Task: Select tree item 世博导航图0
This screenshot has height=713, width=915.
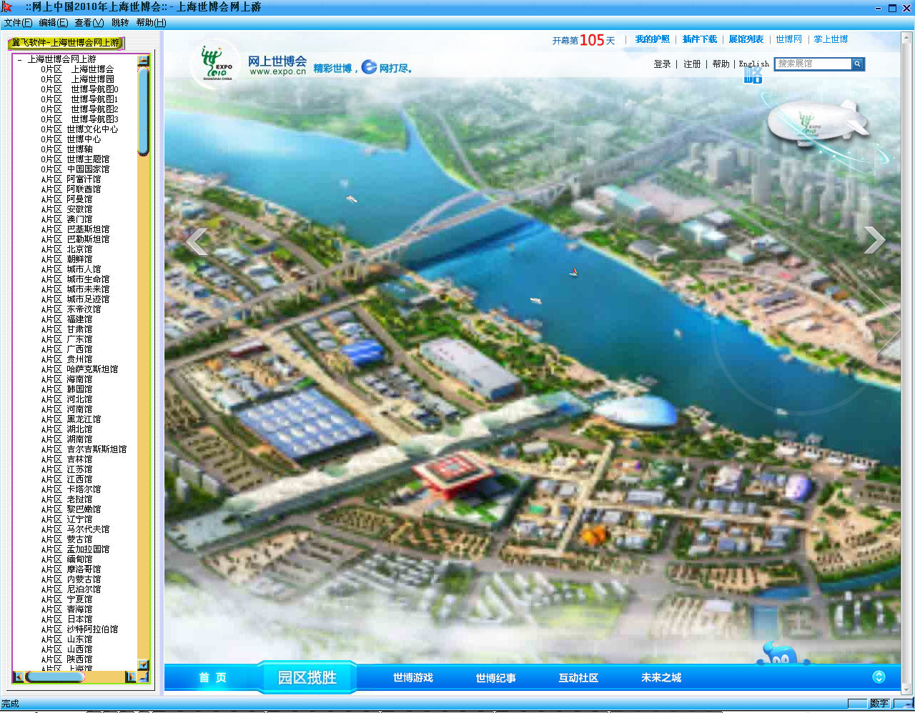Action: pyautogui.click(x=94, y=89)
